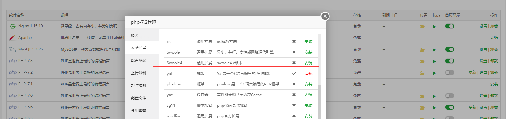Open folder location for MySQL 5.7.25
Image resolution: width=506 pixels, height=119 pixels.
422,50
